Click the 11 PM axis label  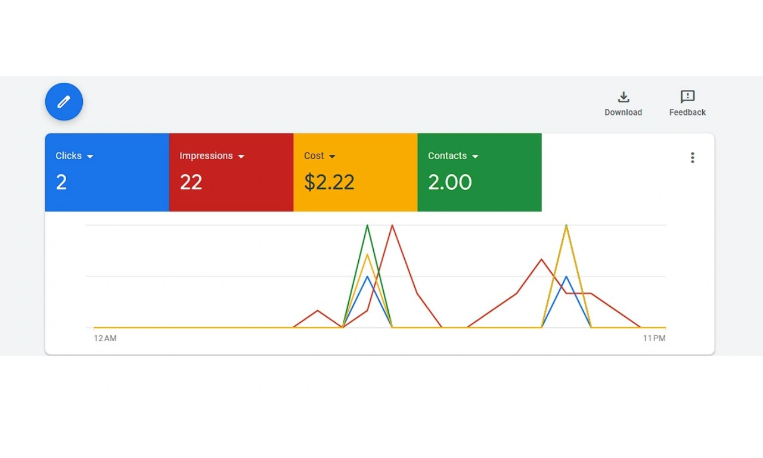654,338
